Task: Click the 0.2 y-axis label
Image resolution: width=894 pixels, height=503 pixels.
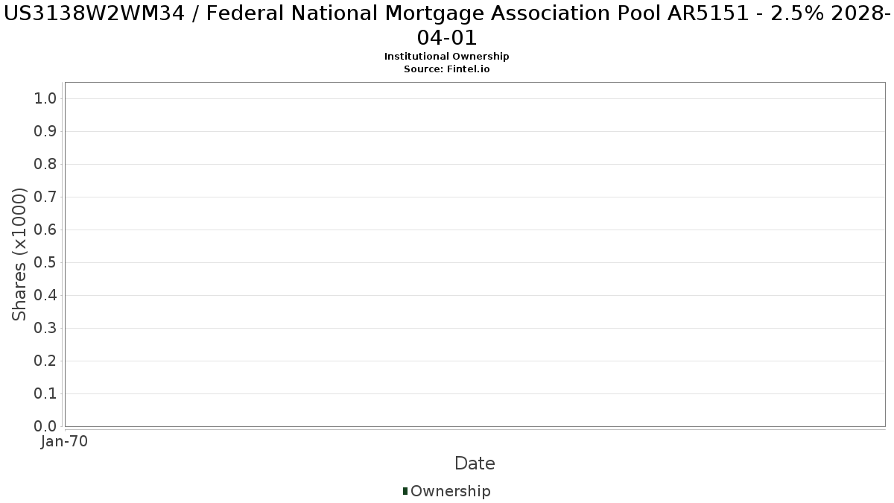Action: pos(46,361)
